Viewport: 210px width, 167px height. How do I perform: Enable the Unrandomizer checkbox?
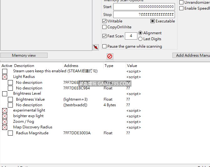[x=182, y=2]
